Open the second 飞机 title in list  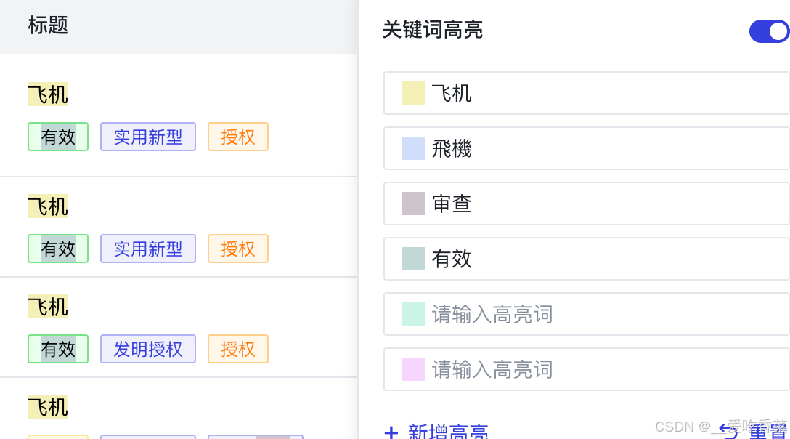click(48, 206)
